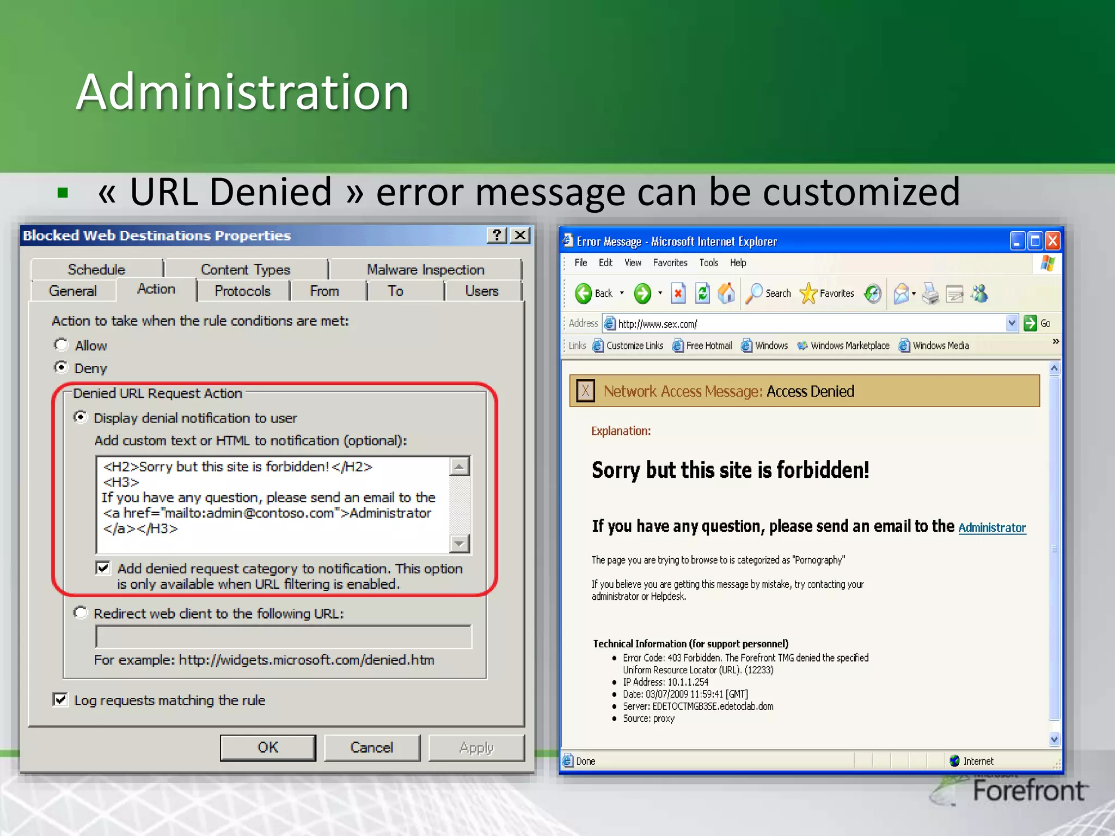Click the IE page scroll-down arrow
The height and width of the screenshot is (836, 1115).
1055,739
